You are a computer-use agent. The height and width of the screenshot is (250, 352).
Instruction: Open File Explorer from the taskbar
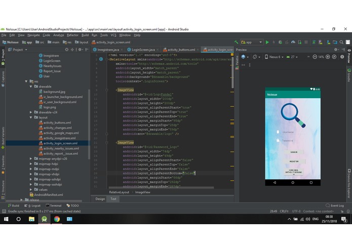click(31, 219)
